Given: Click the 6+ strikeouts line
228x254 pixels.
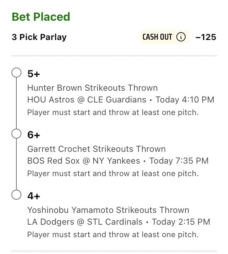Looking at the screenshot, I should pos(33,135).
